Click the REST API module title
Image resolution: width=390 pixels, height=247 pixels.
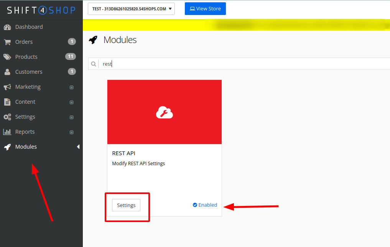123,153
